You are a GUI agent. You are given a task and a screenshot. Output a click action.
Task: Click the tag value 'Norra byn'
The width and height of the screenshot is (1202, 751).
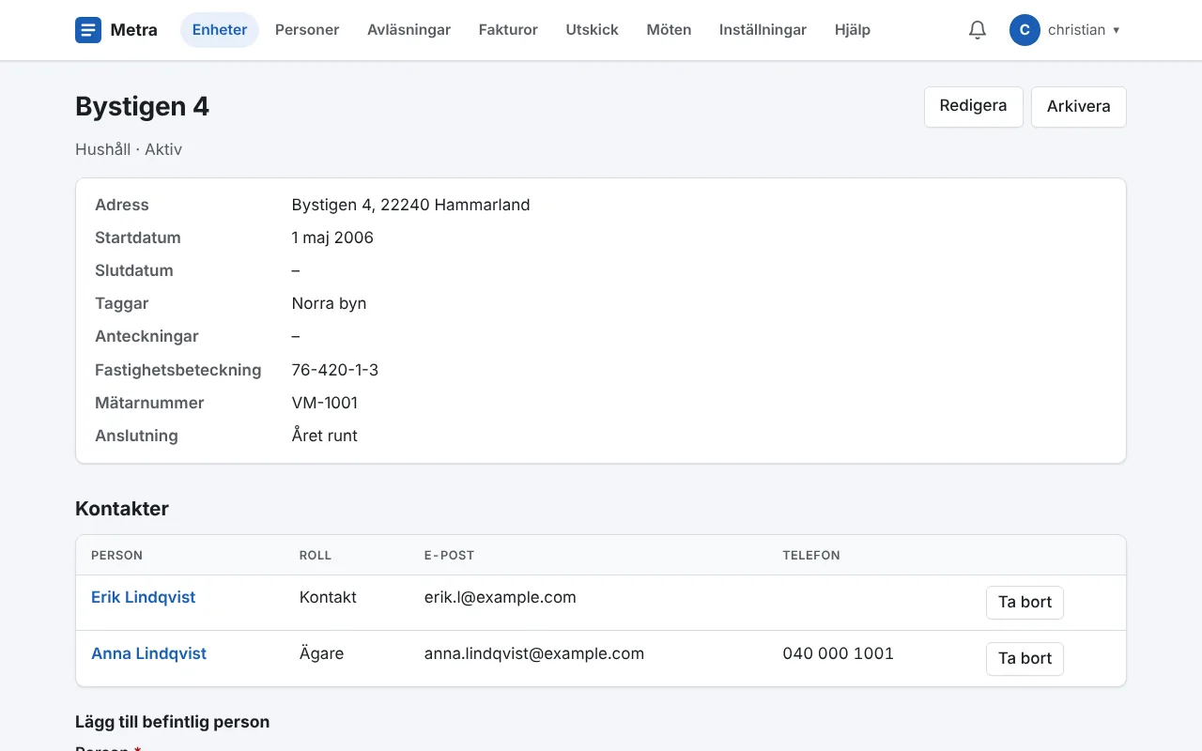click(329, 303)
